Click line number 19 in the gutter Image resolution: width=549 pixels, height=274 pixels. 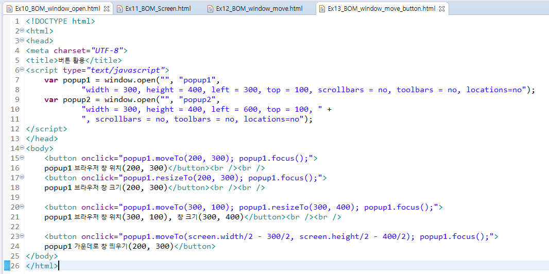tap(15, 197)
